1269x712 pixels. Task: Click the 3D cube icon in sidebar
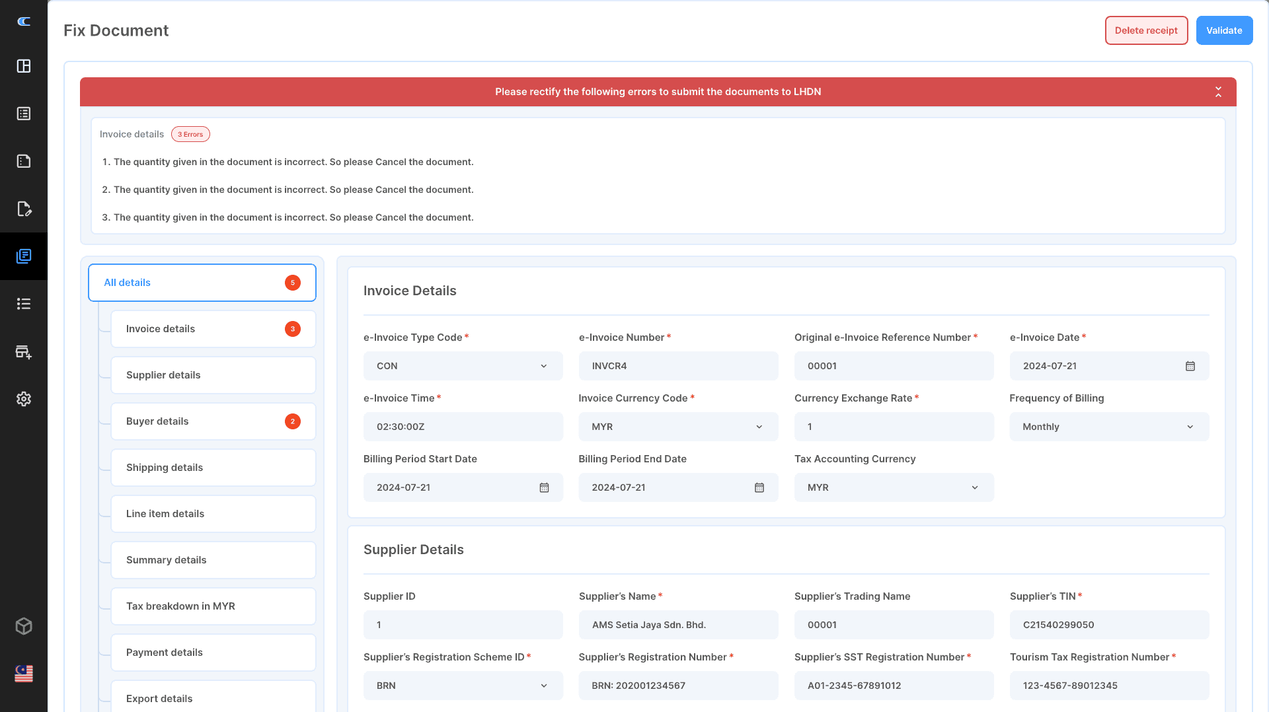24,626
